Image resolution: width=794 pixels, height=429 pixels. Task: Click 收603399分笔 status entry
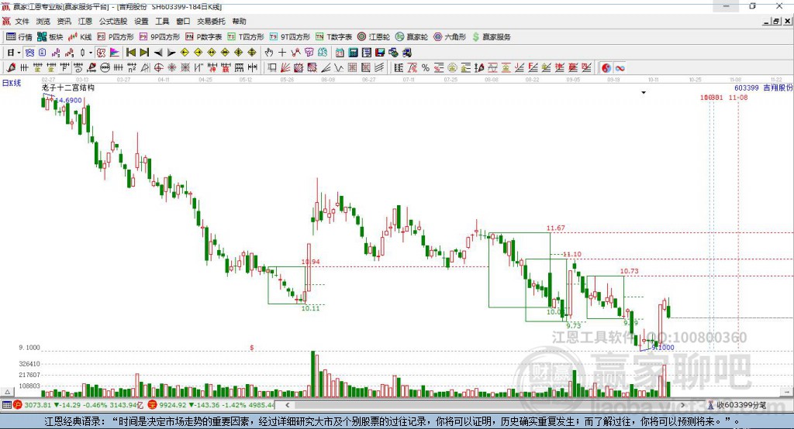point(737,405)
